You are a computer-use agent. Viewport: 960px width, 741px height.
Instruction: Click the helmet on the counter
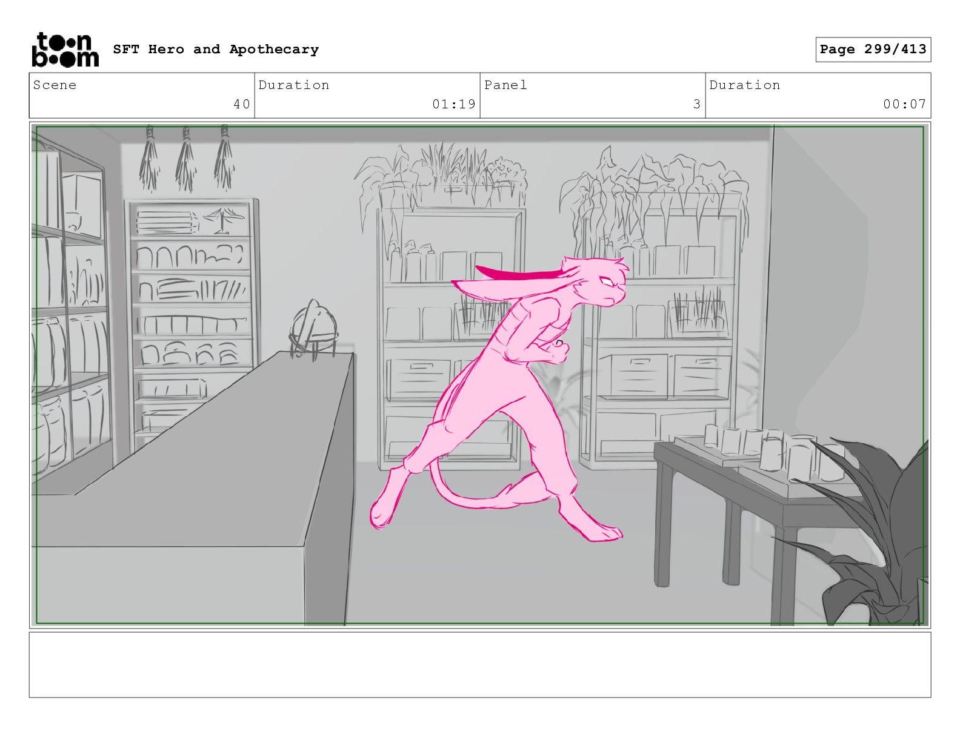(314, 330)
